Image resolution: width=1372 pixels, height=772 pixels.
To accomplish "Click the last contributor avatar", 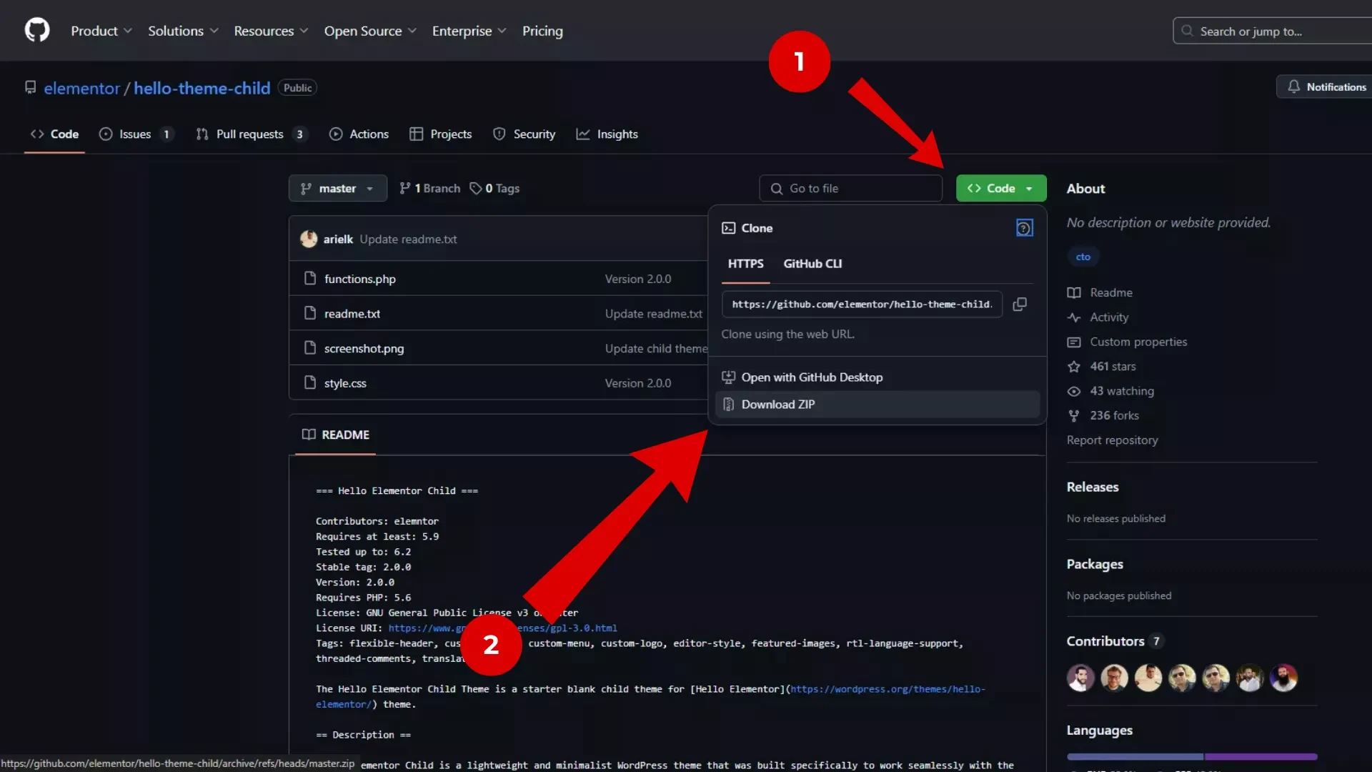I will [x=1283, y=678].
